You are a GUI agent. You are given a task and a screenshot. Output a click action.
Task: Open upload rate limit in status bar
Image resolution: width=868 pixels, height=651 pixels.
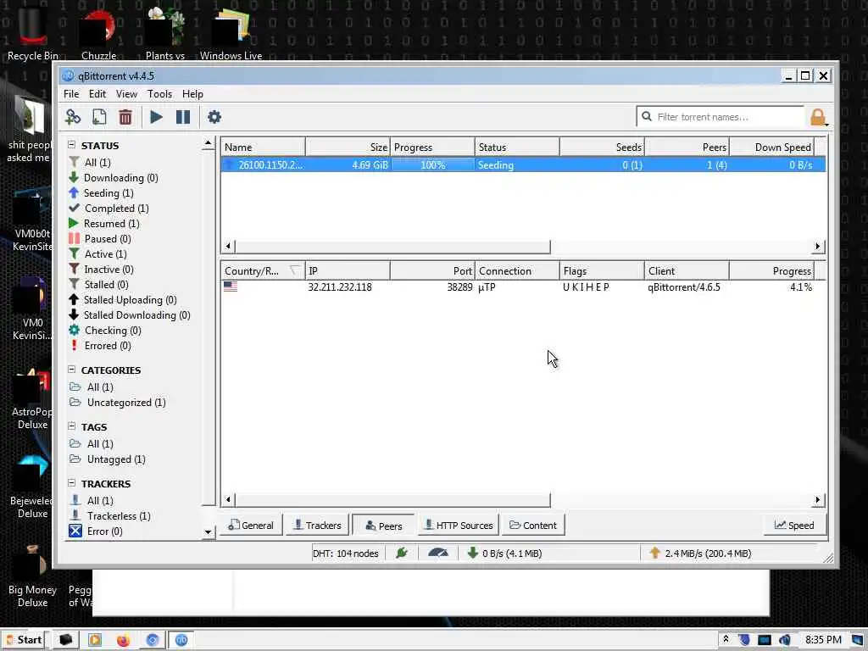(x=699, y=553)
